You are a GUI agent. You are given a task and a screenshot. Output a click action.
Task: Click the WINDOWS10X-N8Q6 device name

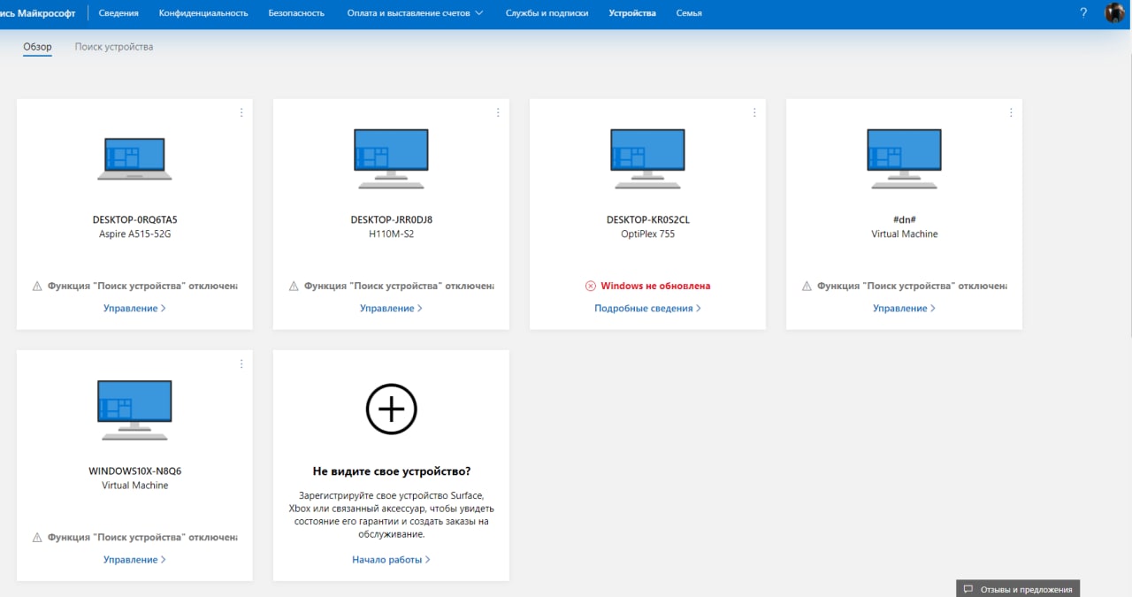pyautogui.click(x=134, y=471)
